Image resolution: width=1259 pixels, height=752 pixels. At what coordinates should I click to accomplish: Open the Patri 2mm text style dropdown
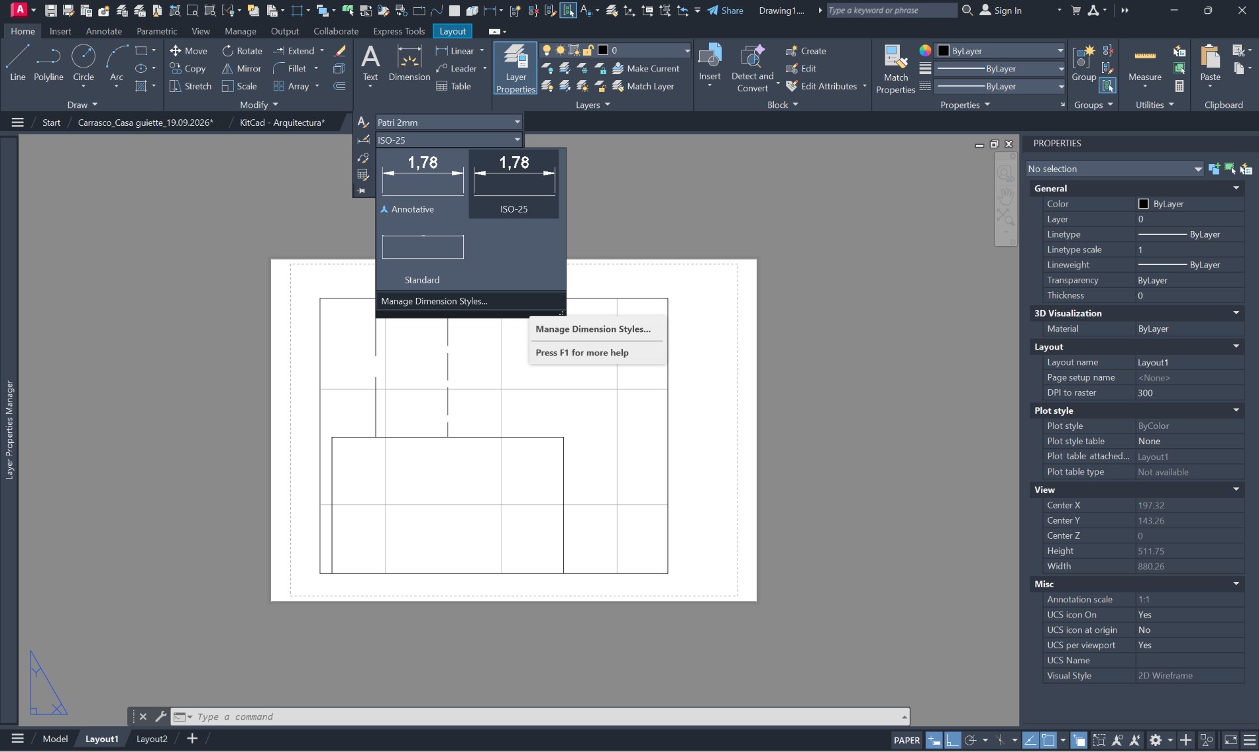point(449,122)
